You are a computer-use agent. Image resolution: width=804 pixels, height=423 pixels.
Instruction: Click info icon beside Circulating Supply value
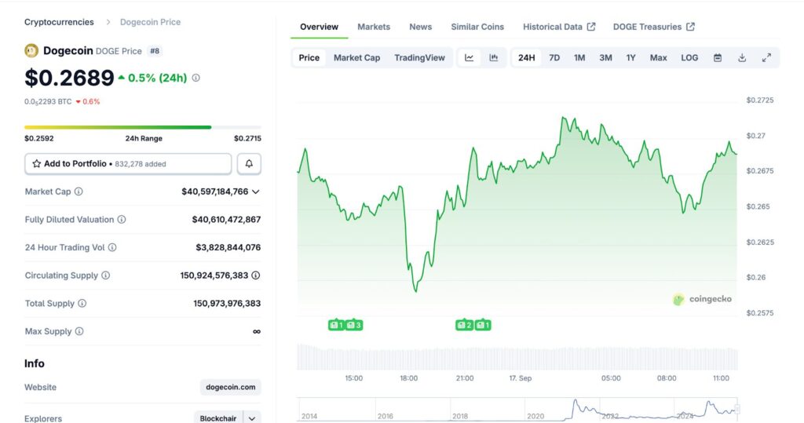coord(256,275)
